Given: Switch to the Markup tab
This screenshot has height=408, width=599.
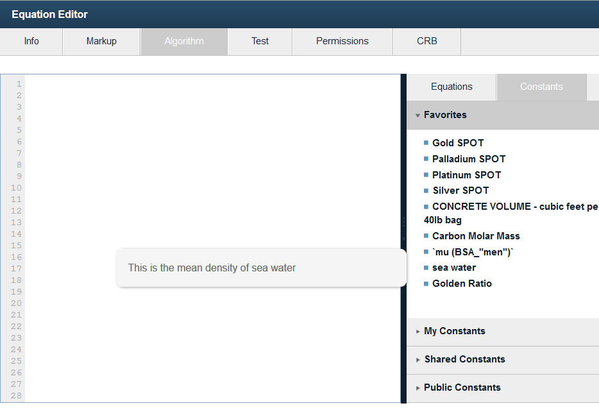Looking at the screenshot, I should coord(101,40).
